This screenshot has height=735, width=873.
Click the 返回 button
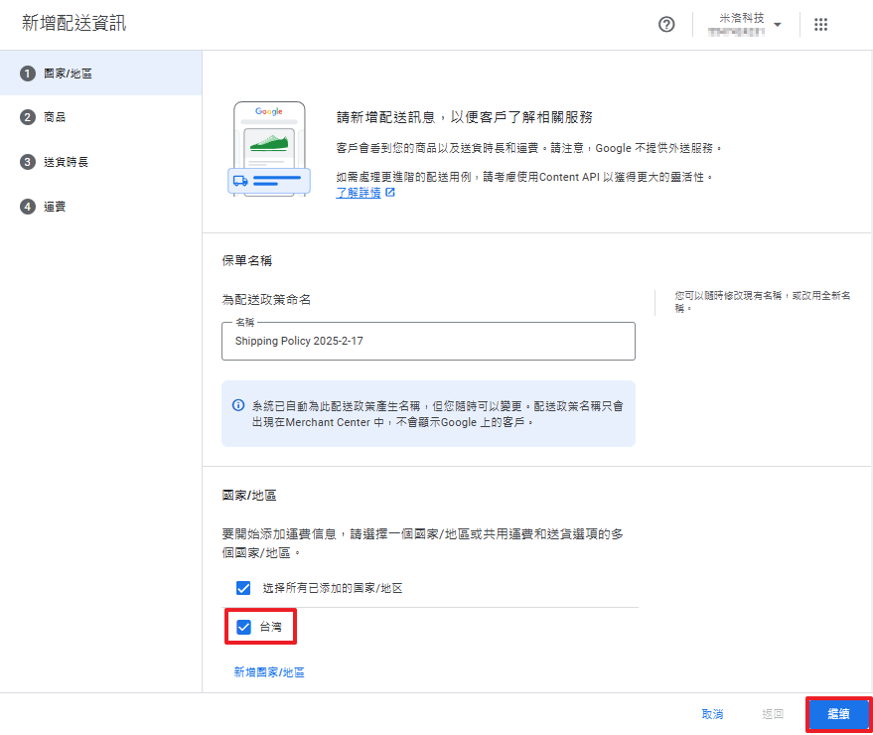773,714
